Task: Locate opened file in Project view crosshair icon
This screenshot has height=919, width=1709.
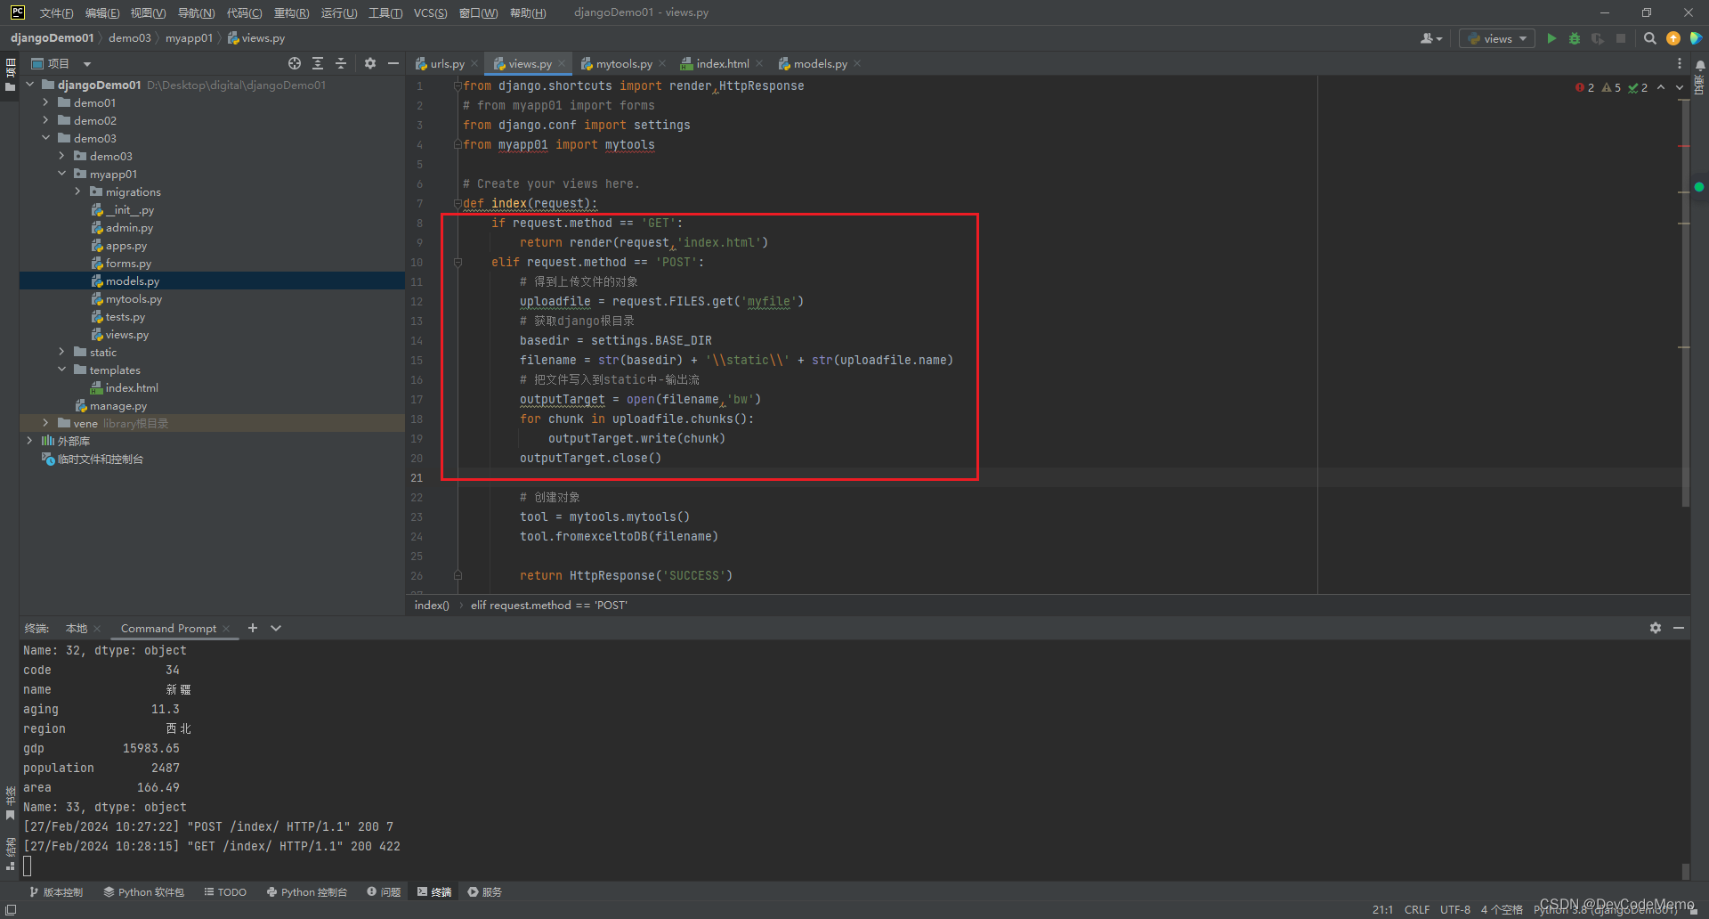Action: [x=295, y=63]
